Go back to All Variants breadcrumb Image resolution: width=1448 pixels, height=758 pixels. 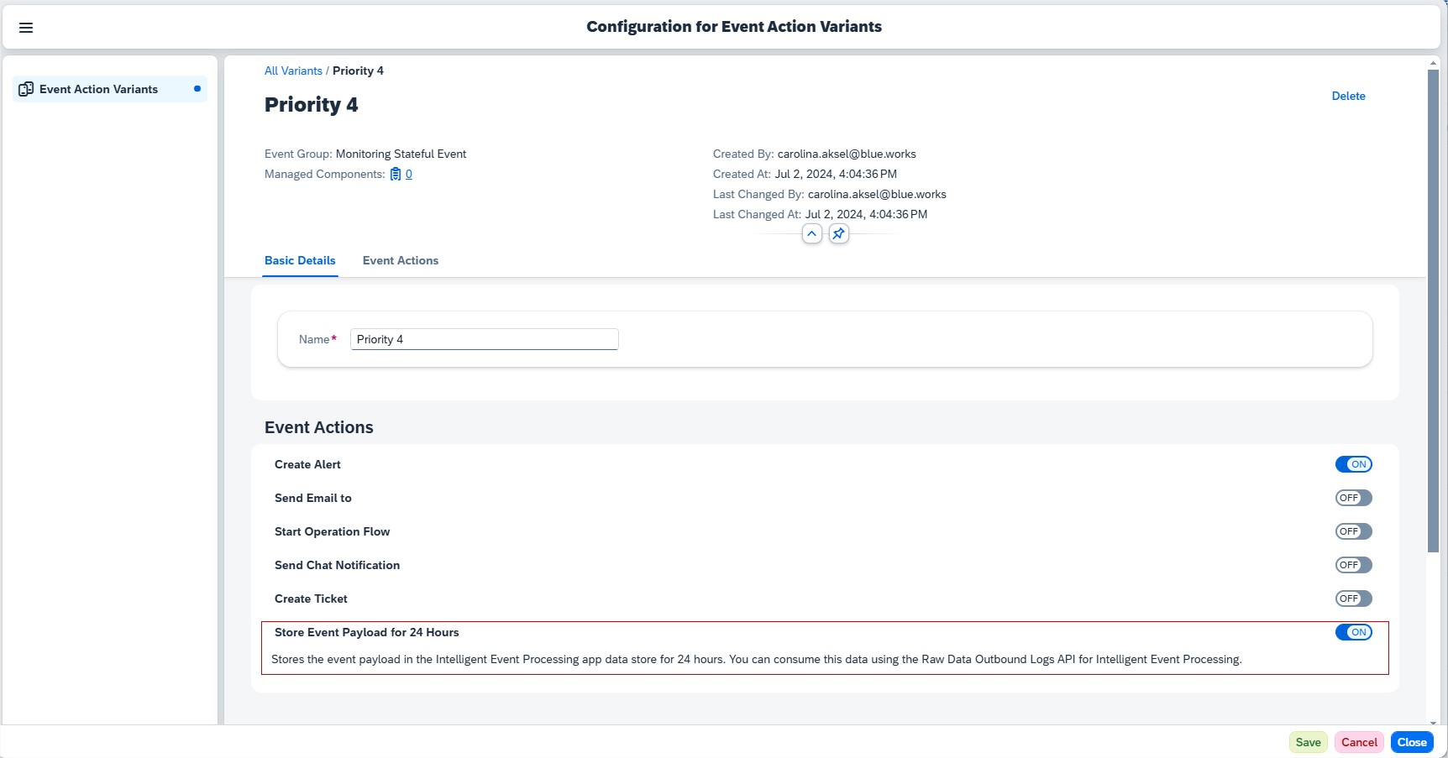[x=293, y=71]
